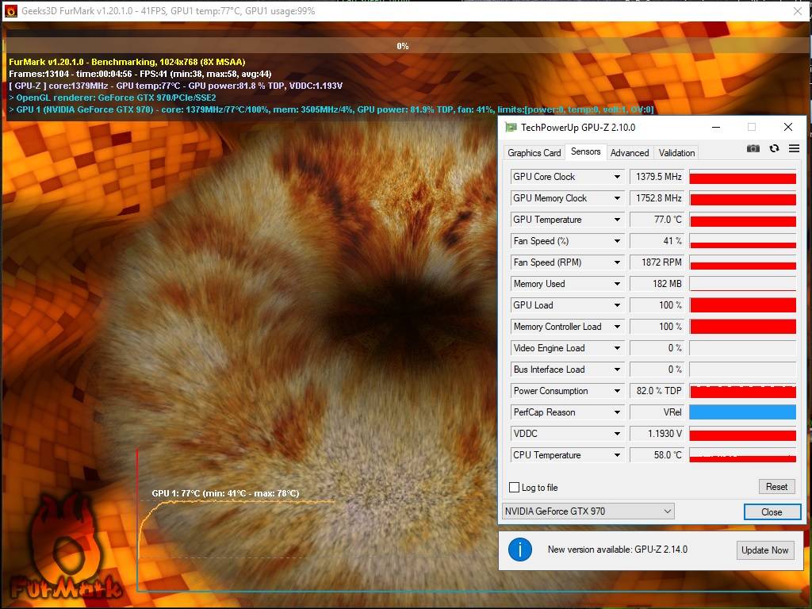Click the 1379.5 MHz core clock value
The height and width of the screenshot is (609, 812).
coord(657,177)
